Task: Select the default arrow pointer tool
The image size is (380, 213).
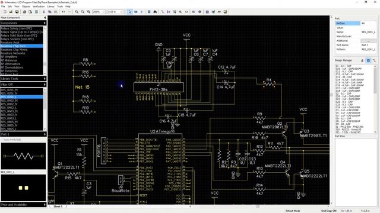Action: click(130, 12)
